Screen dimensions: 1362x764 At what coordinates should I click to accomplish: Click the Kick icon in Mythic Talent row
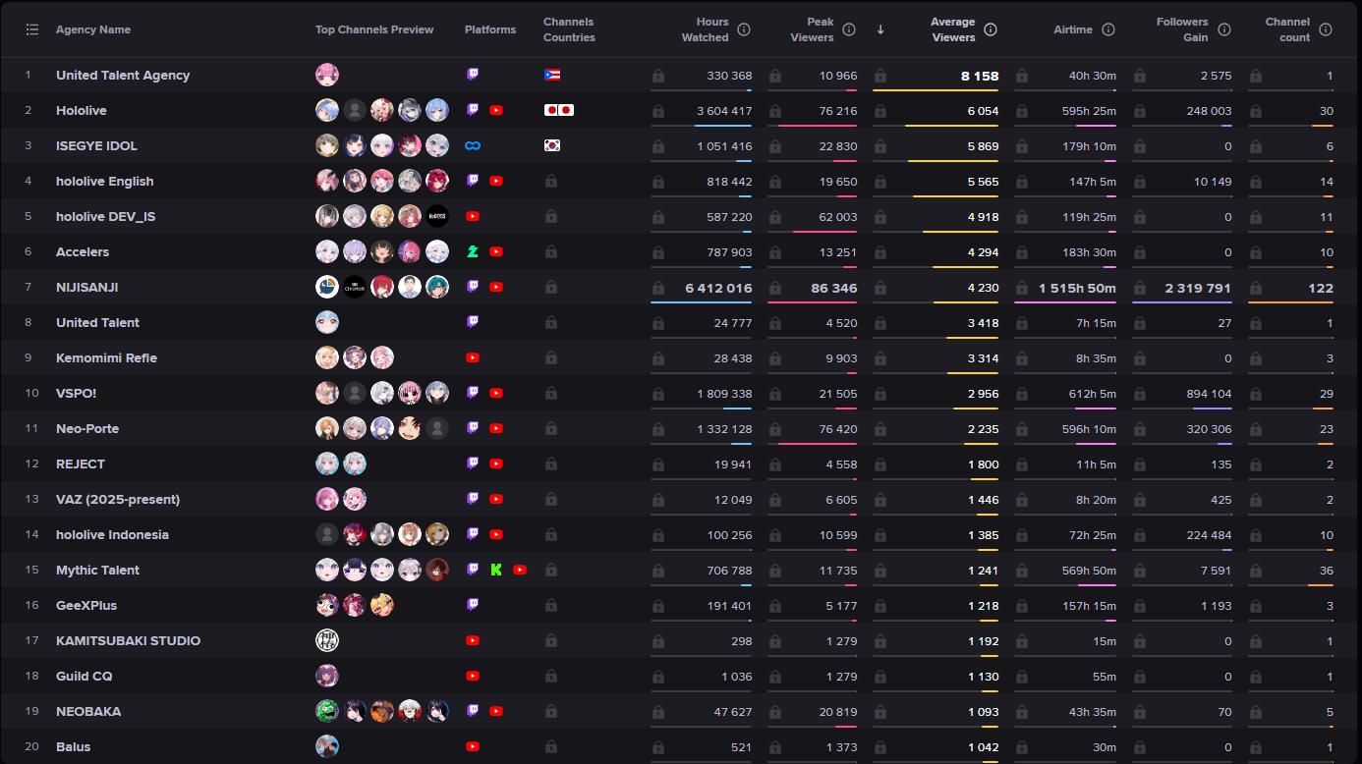click(x=496, y=570)
